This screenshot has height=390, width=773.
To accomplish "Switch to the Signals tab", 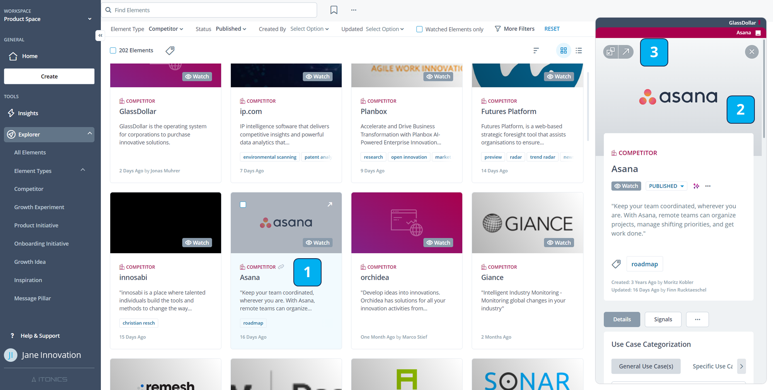I will tap(663, 319).
